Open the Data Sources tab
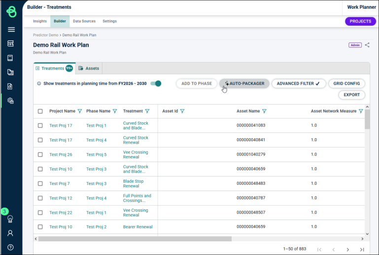The width and height of the screenshot is (379, 255). point(84,21)
